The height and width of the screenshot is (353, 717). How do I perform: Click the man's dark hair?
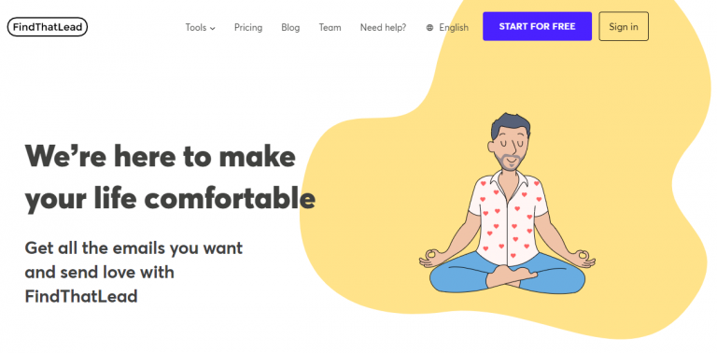(x=511, y=124)
